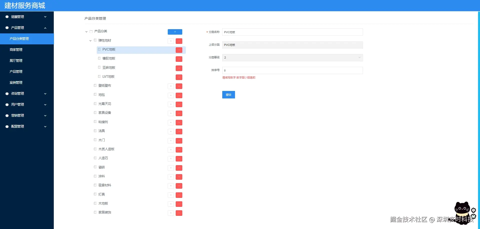Add a subcategory under 壁纸壁布
Screen dimensions: 480x229
tap(171, 86)
